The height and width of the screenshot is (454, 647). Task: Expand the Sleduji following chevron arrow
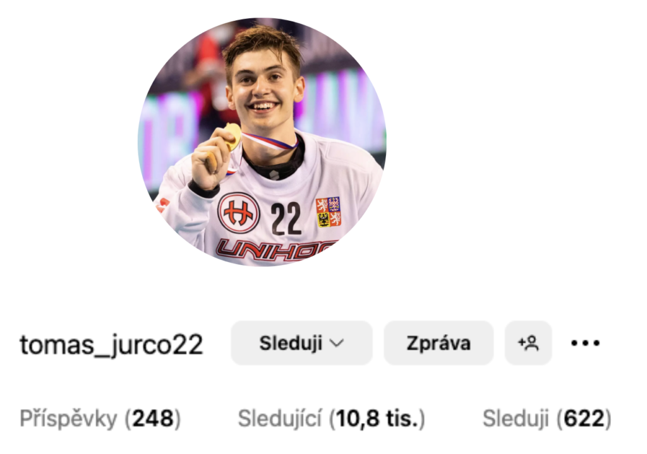(x=337, y=343)
